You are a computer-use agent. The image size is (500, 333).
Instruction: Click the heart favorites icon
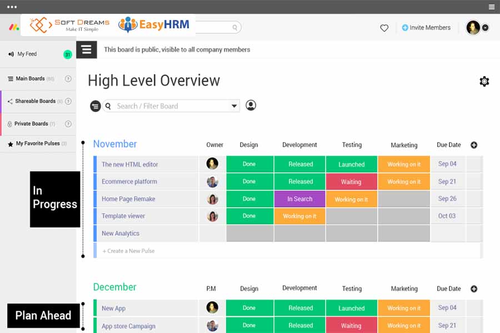pos(384,28)
